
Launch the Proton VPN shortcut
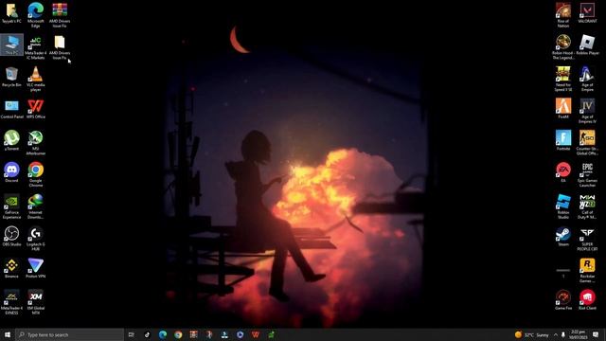pos(36,268)
